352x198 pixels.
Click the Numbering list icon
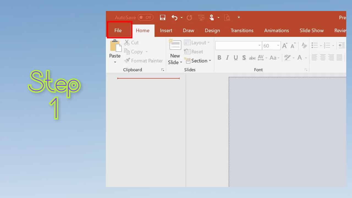327,45
